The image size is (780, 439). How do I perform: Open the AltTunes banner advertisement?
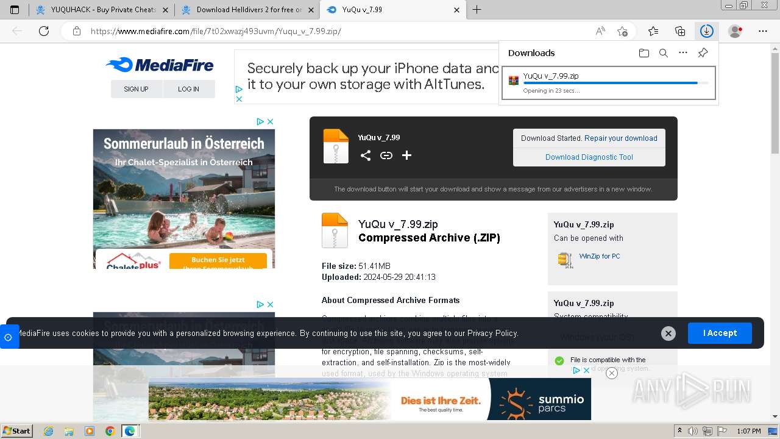[366, 77]
